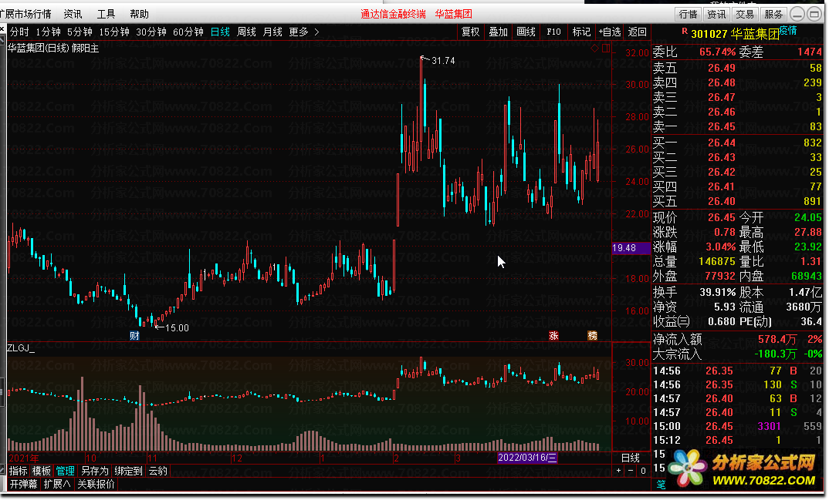The image size is (829, 500).
Task: Click the 榜 marker on the chart
Action: pos(593,335)
